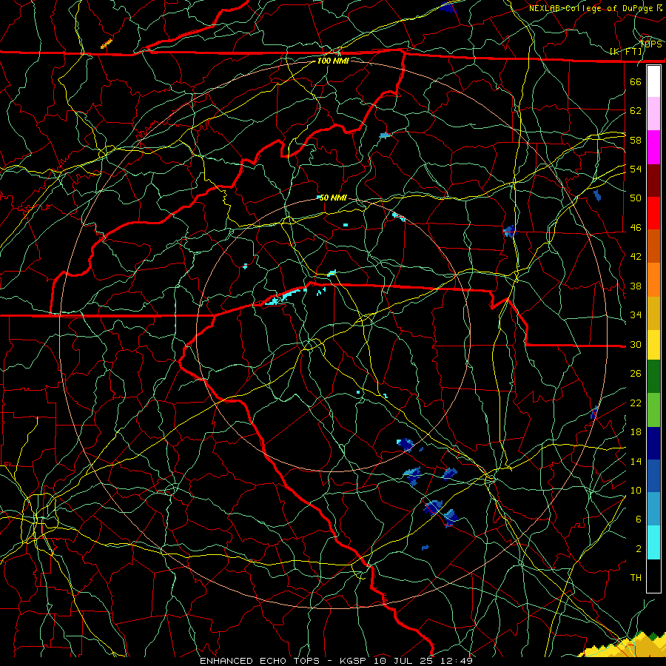Select the dark red legend swatch
This screenshot has width=666, height=666.
653,181
